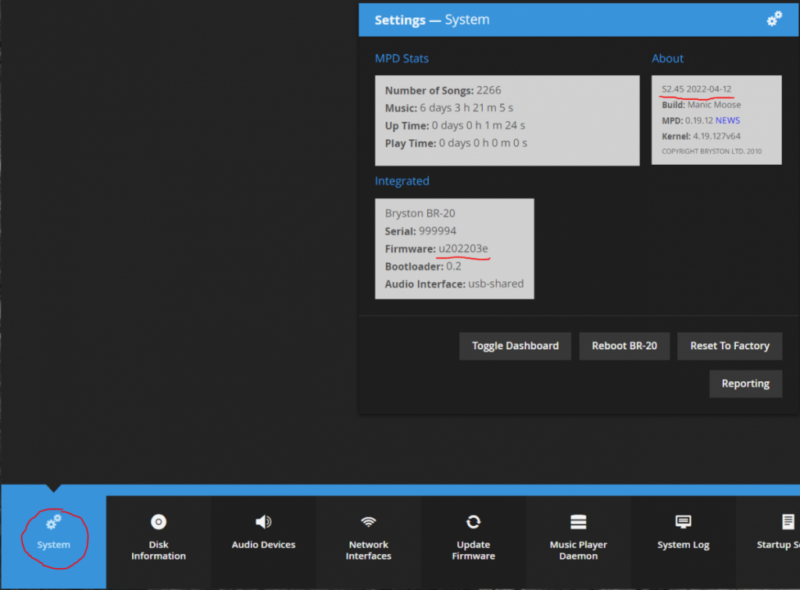Viewport: 800px width, 590px height.
Task: Open Disk Information menu label
Action: pos(159,550)
